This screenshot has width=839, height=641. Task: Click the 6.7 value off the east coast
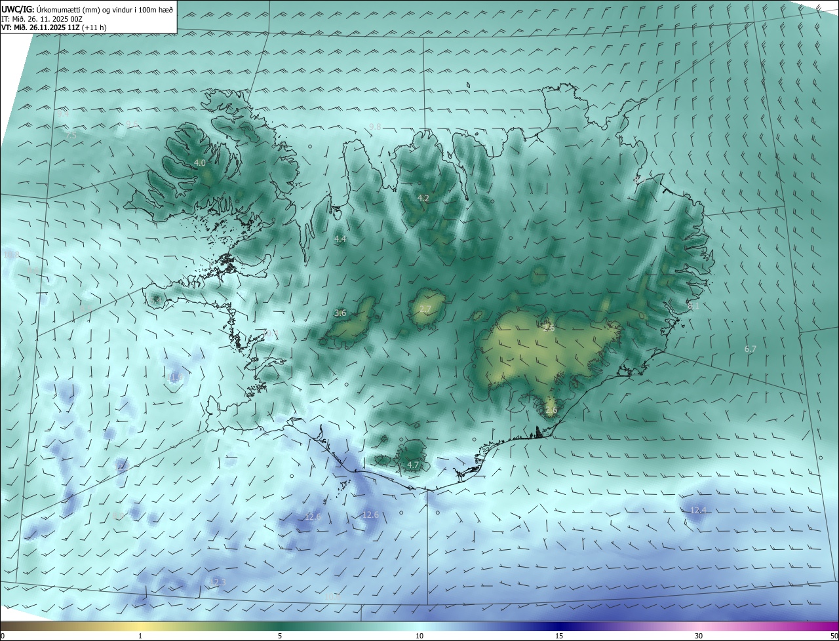(x=751, y=349)
